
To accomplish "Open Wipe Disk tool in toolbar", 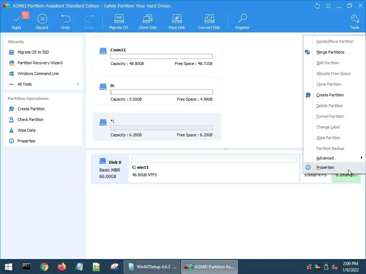I will click(x=177, y=22).
